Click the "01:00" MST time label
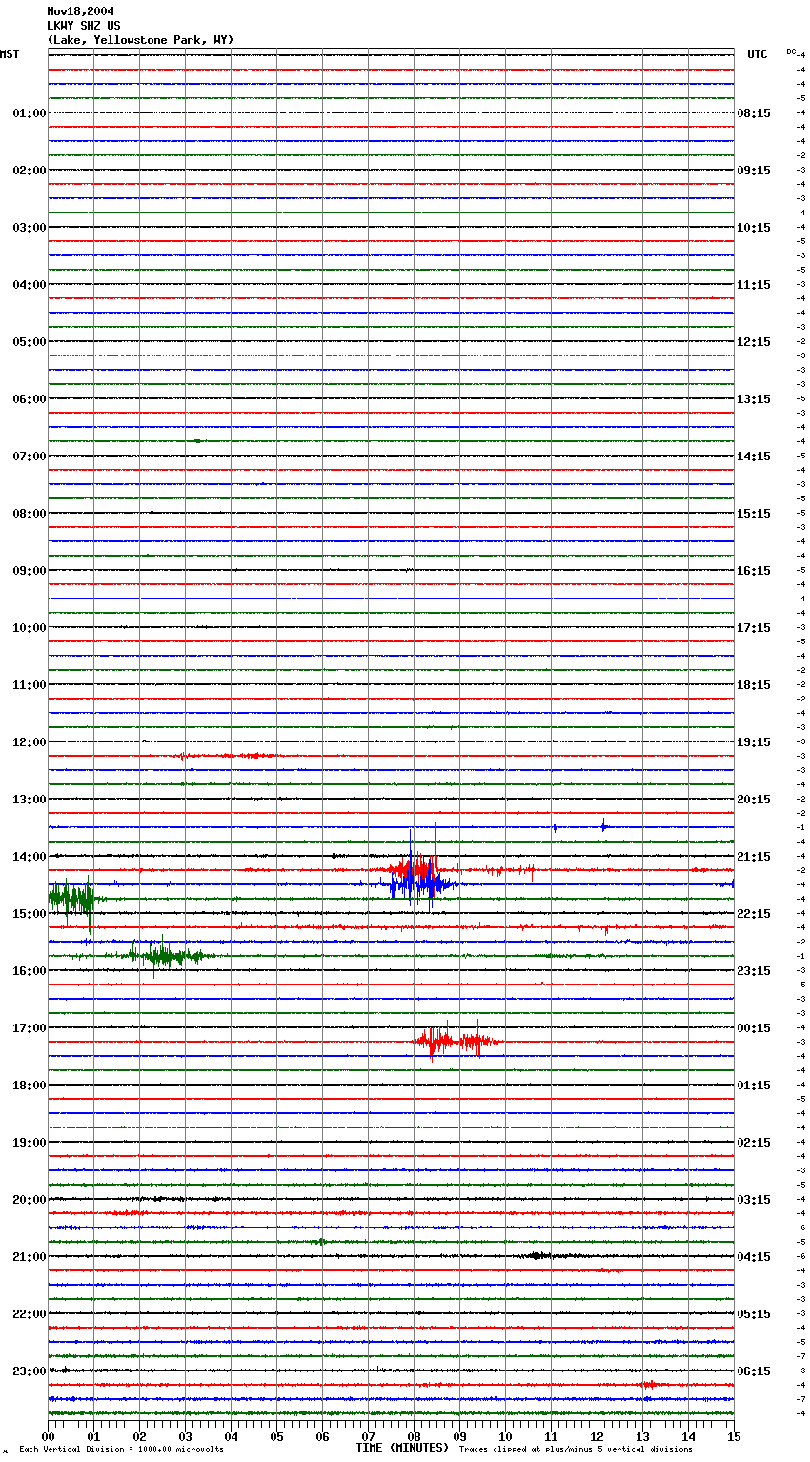This screenshot has width=810, height=1462. (30, 113)
